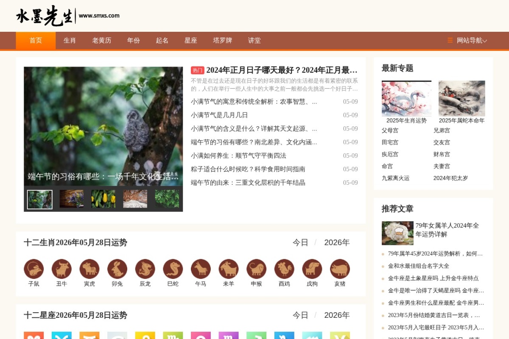Open the 申猴 zodiac icon
This screenshot has height=339, width=509.
pos(257,269)
